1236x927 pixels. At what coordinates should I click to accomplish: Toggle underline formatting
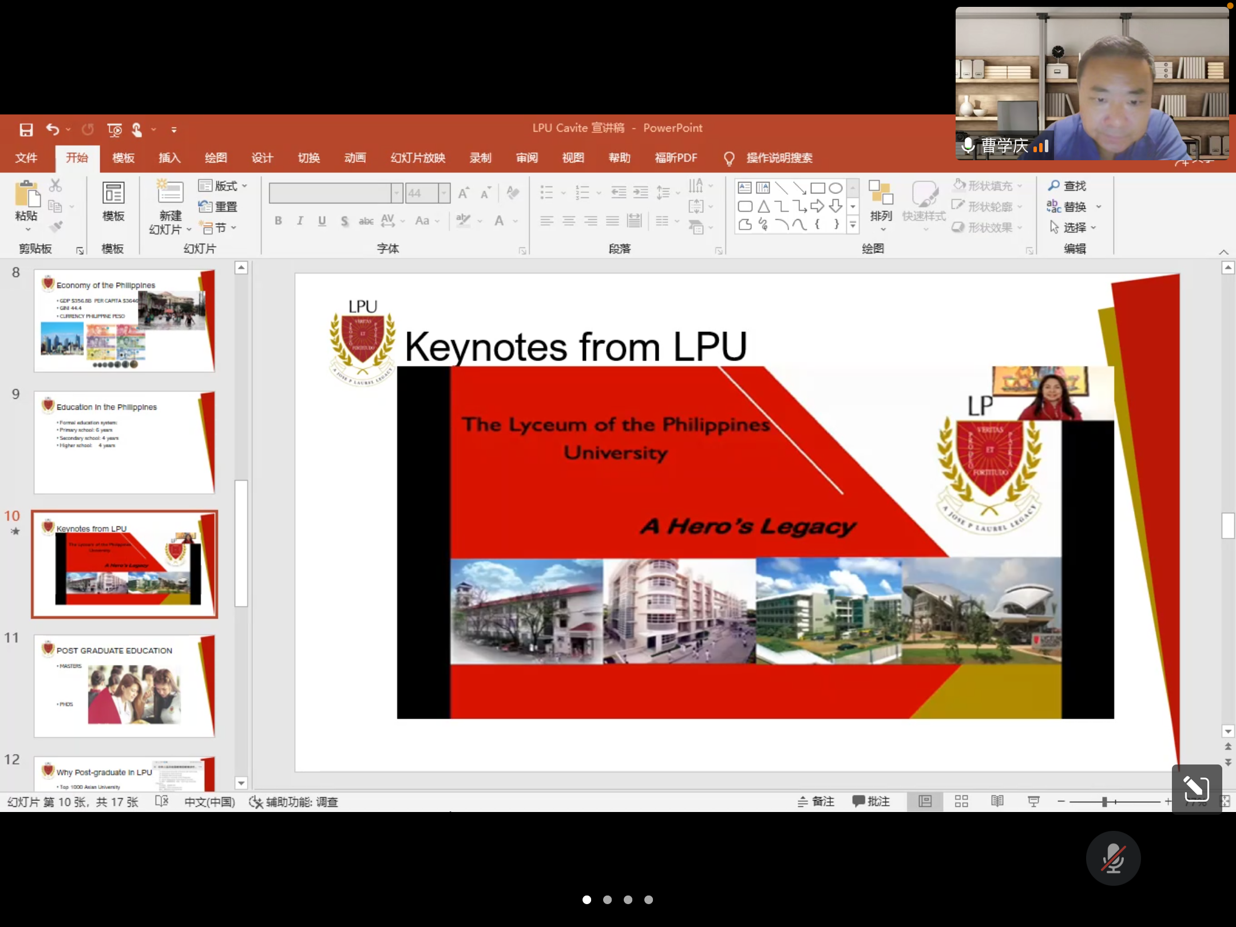tap(322, 221)
